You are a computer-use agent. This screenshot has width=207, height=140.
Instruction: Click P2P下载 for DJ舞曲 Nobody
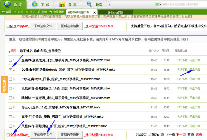tap(182, 70)
